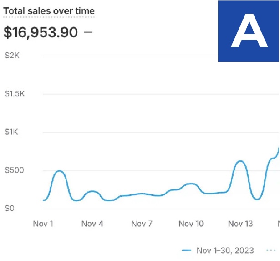Screen dimensions: 280x261
Task: Click the sales line peak near Nov 2
Action: pyautogui.click(x=60, y=171)
